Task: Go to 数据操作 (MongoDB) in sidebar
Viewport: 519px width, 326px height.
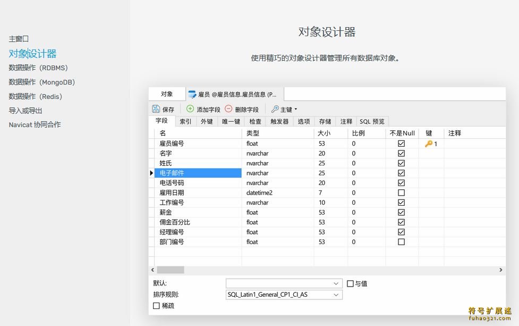Action: 41,82
